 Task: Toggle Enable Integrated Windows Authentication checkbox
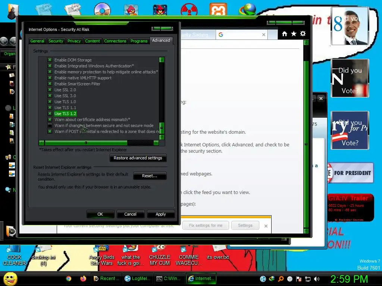point(50,66)
